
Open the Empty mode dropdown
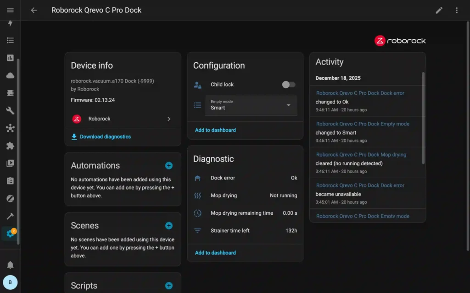coord(251,105)
